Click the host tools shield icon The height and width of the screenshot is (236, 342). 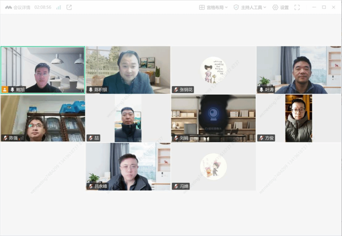coord(236,7)
